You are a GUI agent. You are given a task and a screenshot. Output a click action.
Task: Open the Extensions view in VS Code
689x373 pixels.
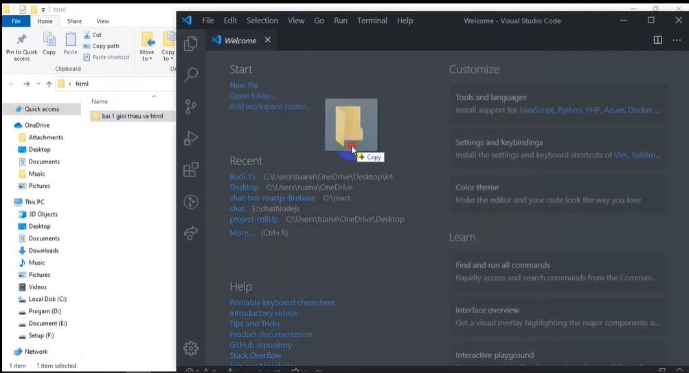[x=191, y=170]
